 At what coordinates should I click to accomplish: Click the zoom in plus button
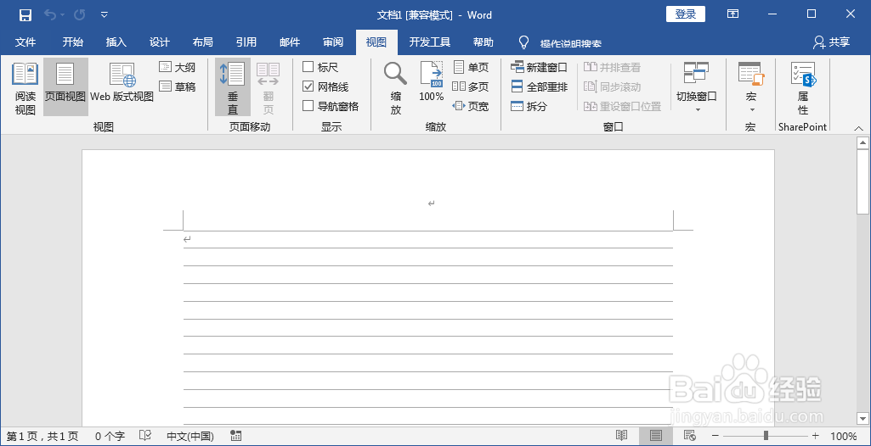click(x=816, y=436)
